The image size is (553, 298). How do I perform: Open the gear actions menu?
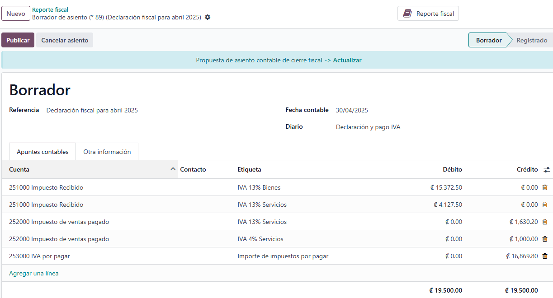(x=208, y=17)
